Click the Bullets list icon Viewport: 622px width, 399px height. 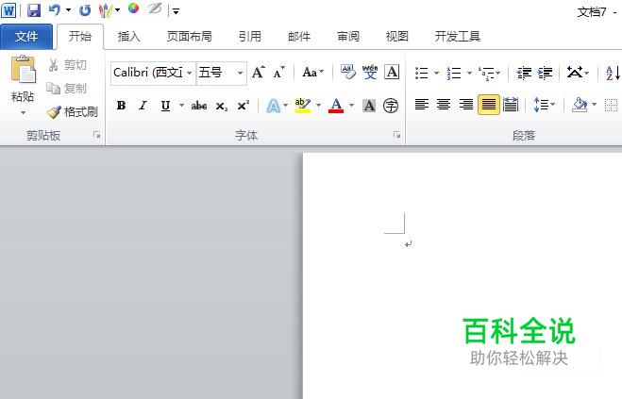click(x=421, y=73)
